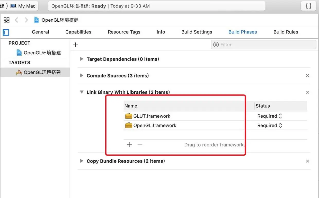Screen dimensions: 319x198
Task: Change GLUT.framework Required status
Action: click(270, 116)
